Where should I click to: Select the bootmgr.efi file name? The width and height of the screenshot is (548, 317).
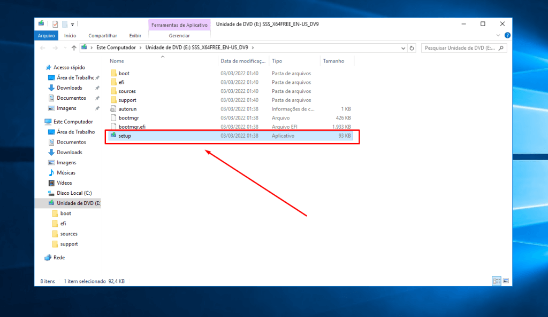(132, 127)
